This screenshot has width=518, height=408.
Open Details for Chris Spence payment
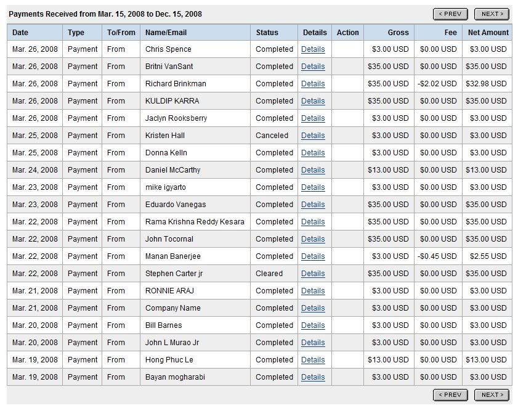pos(313,49)
